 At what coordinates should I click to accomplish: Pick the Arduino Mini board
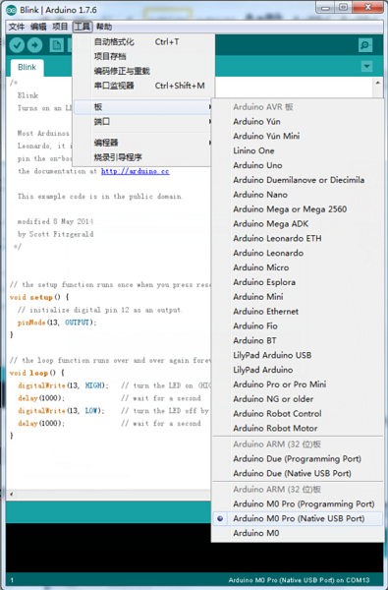coord(298,297)
